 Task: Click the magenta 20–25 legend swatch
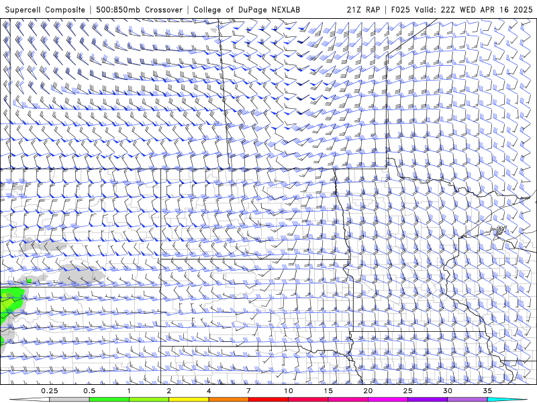(388, 400)
